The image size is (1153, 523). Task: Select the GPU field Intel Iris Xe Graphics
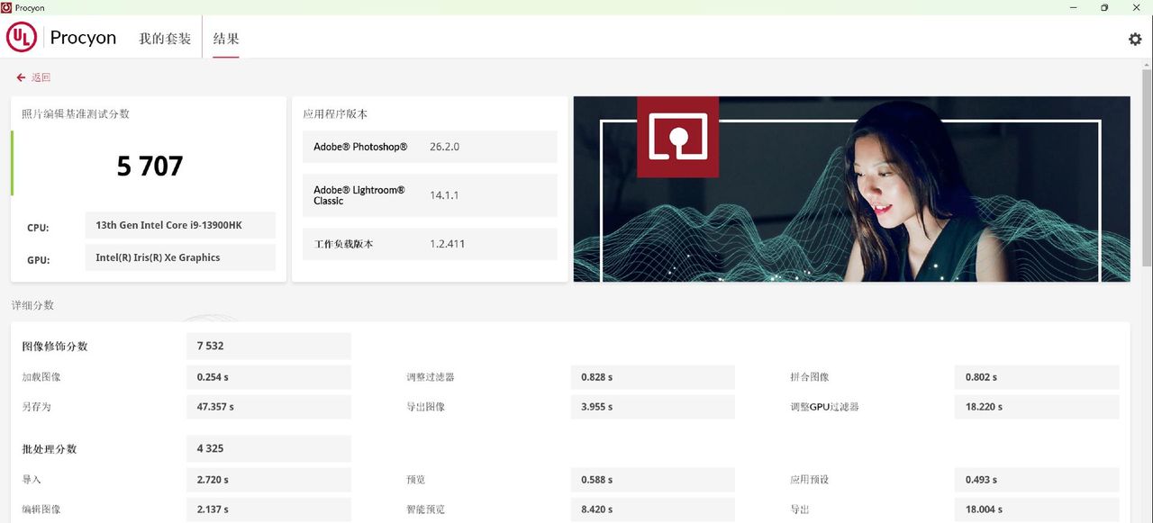click(179, 257)
